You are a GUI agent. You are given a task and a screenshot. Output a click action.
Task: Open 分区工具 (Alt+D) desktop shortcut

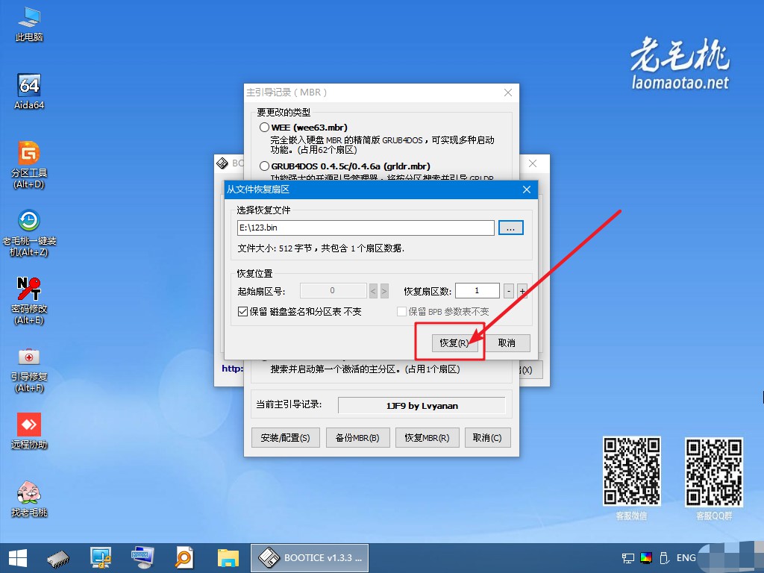click(x=29, y=165)
